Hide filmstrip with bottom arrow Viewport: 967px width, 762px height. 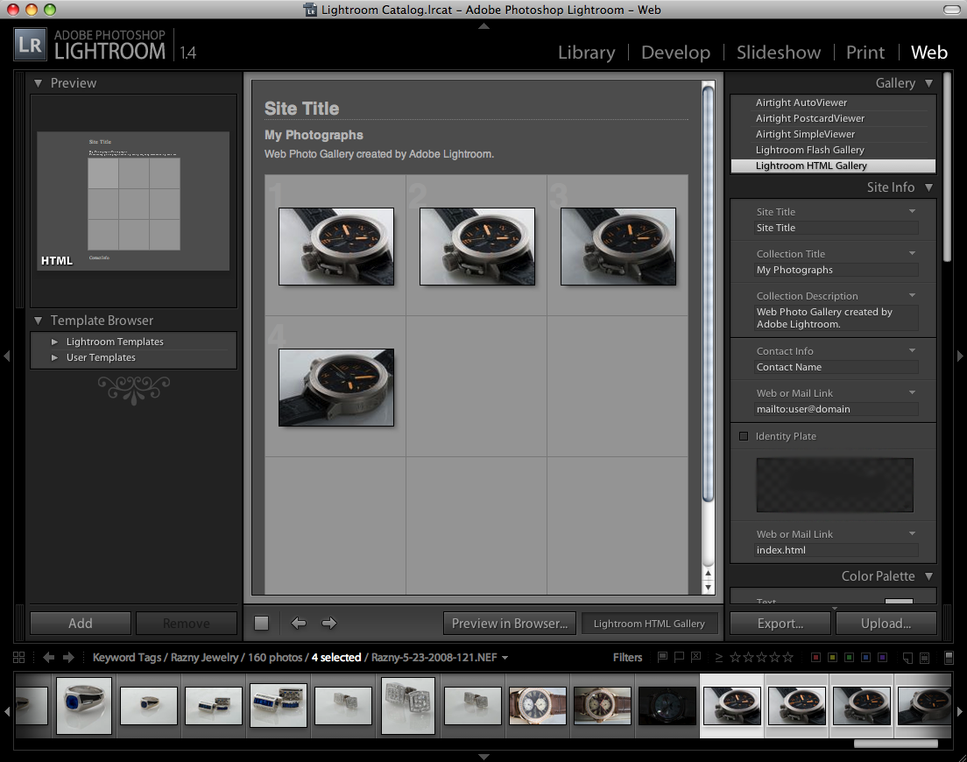tap(484, 757)
